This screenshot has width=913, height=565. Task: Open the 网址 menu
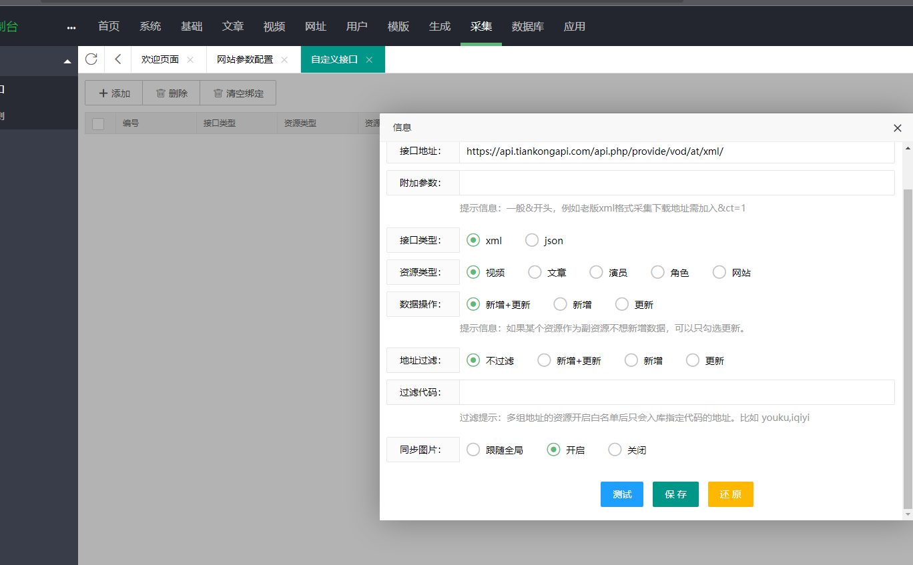coord(316,26)
